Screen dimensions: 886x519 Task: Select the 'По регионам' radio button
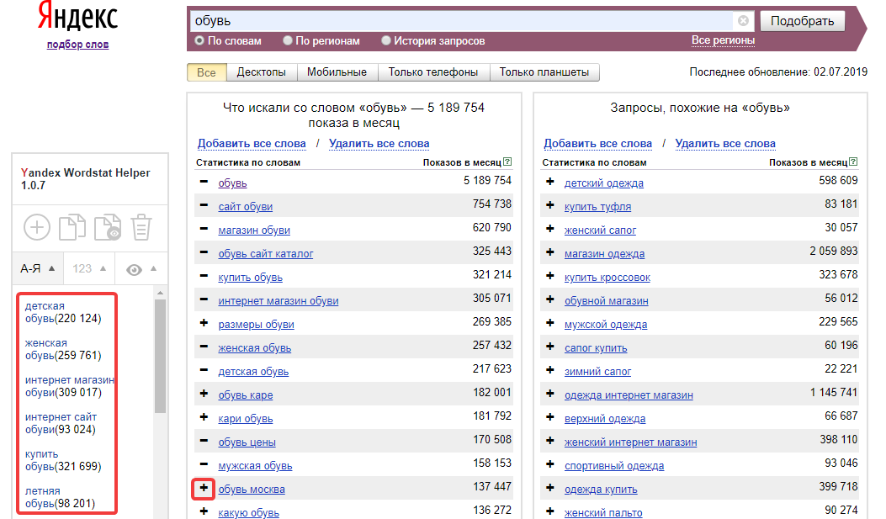coord(288,40)
